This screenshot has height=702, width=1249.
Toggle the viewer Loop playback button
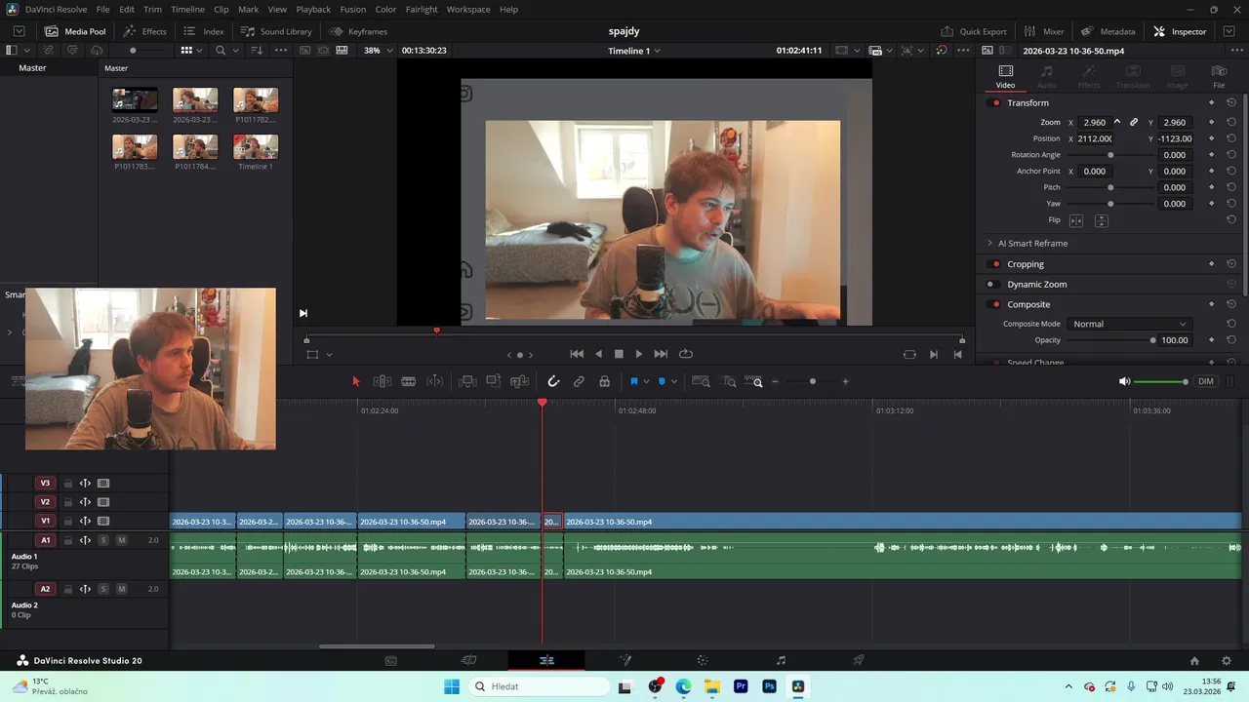686,354
